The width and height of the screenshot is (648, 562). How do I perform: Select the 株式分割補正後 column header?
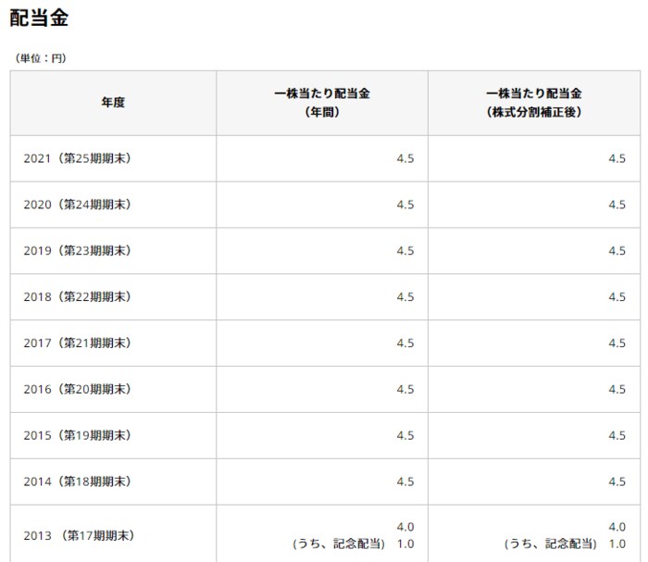(537, 103)
